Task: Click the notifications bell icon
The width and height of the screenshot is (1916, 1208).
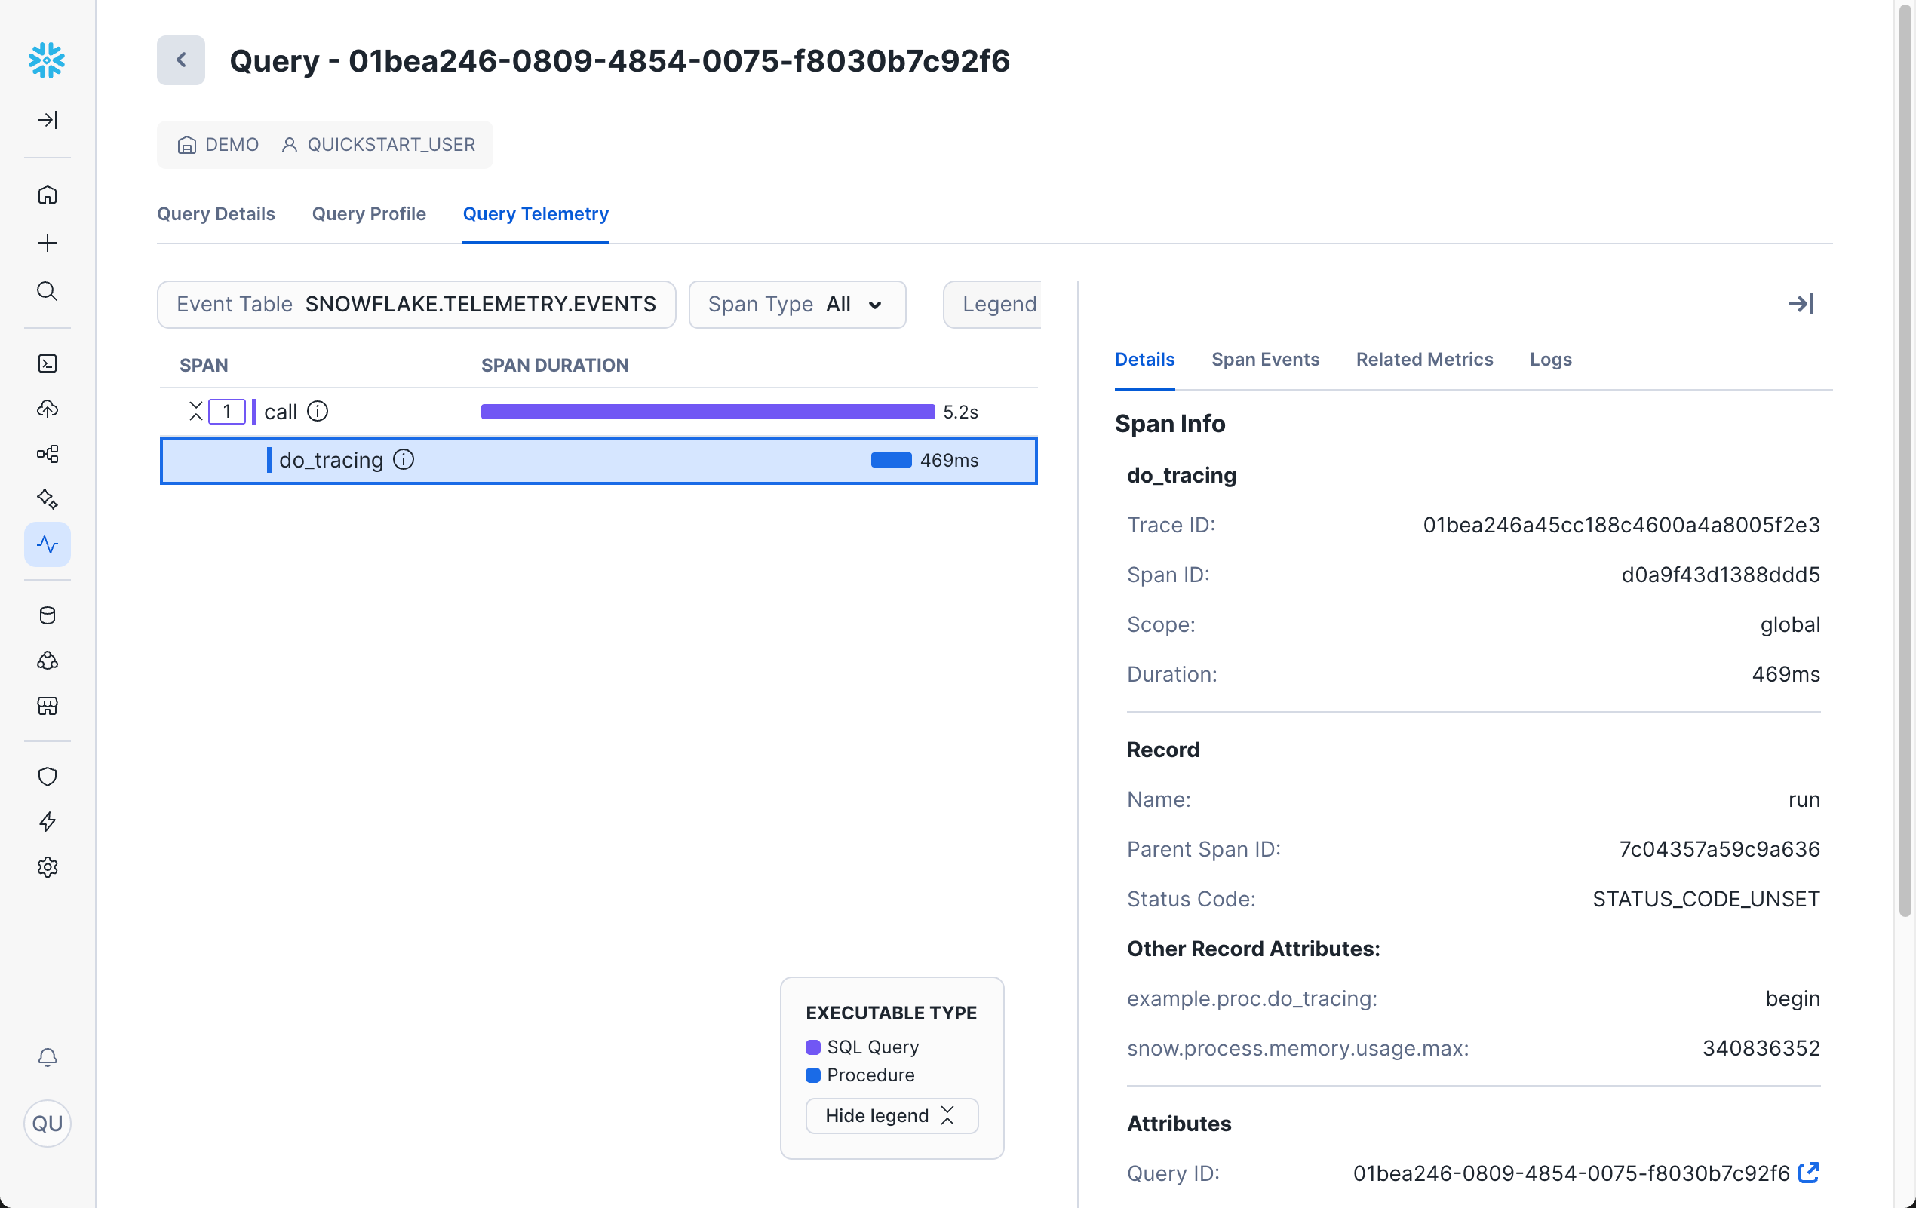Action: click(48, 1058)
